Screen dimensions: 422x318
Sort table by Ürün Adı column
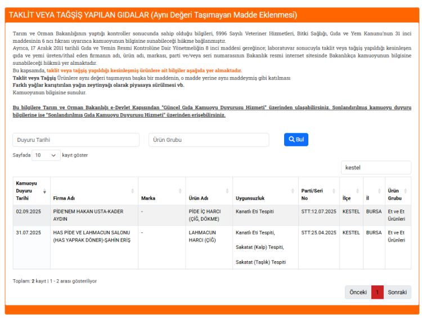pyautogui.click(x=207, y=198)
